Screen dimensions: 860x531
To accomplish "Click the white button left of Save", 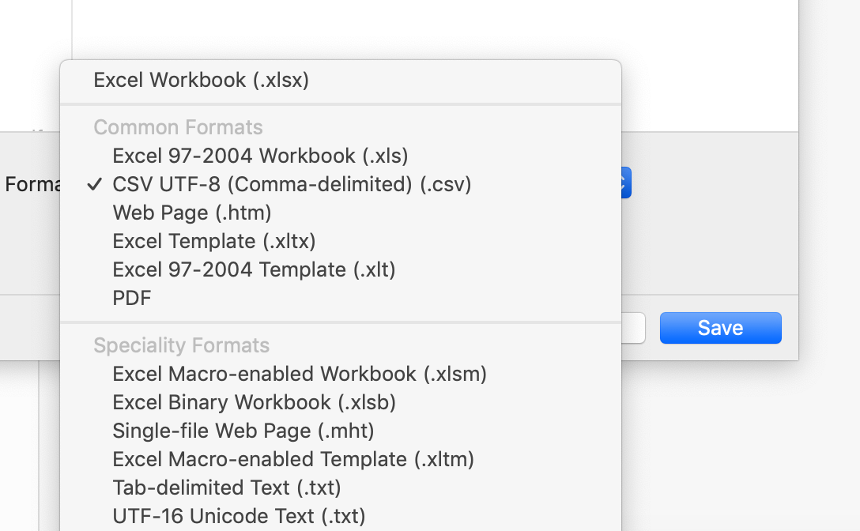I will pos(633,328).
